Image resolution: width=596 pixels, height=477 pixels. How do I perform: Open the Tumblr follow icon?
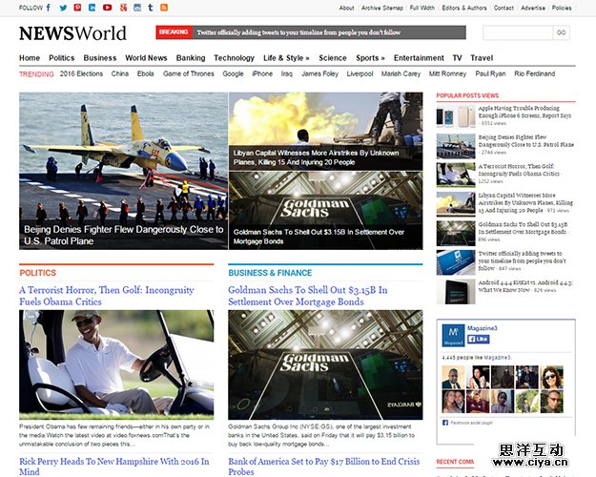pyautogui.click(x=150, y=8)
